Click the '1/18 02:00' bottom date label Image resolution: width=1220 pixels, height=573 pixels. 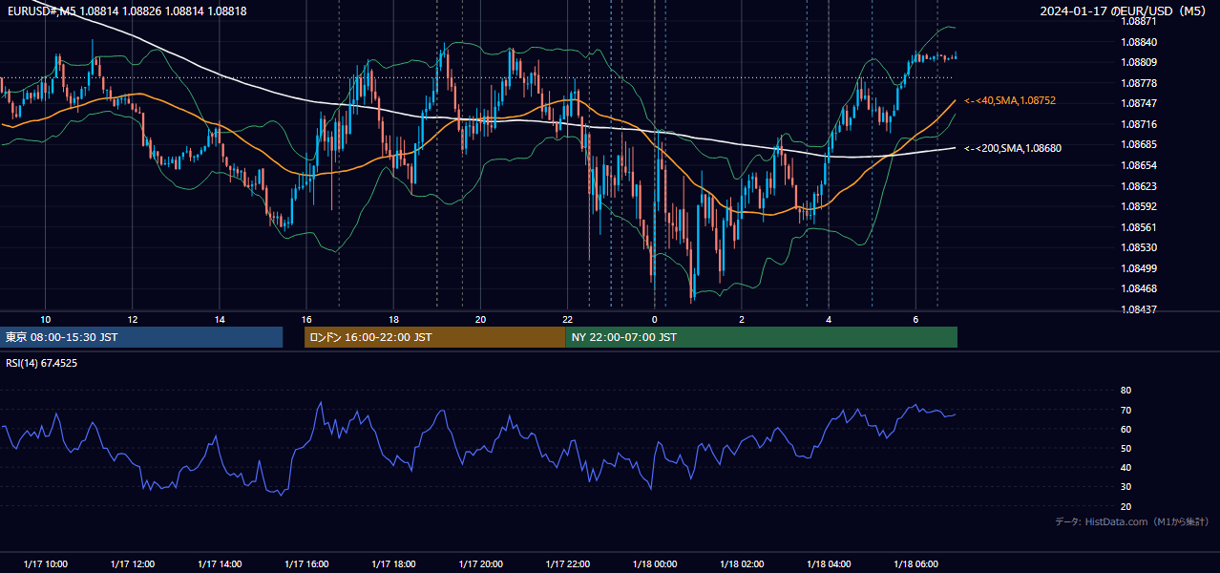742,563
